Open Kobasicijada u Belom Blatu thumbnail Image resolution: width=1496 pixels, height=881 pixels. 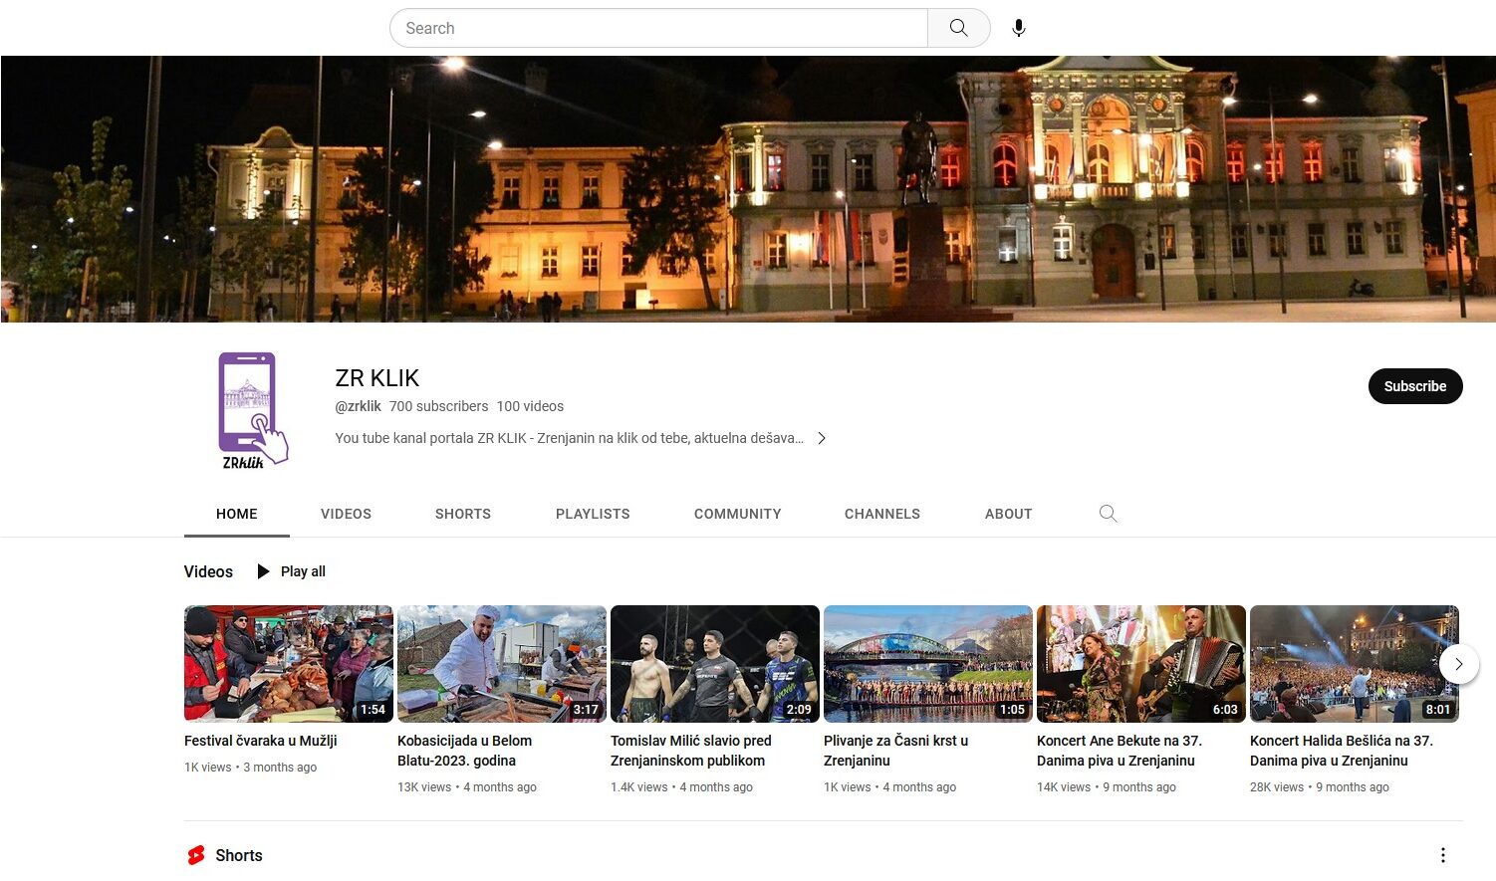click(x=502, y=664)
